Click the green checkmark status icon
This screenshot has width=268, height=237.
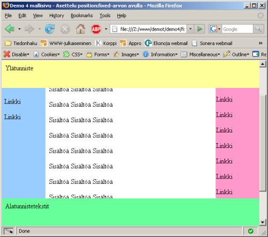[x=250, y=231]
